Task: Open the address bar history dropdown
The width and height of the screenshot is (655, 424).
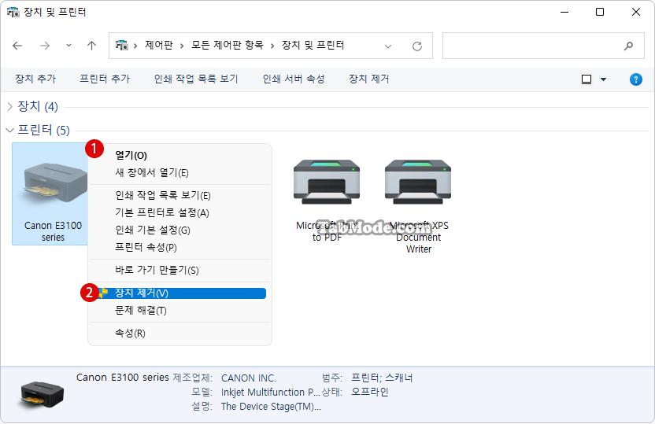Action: tap(388, 46)
